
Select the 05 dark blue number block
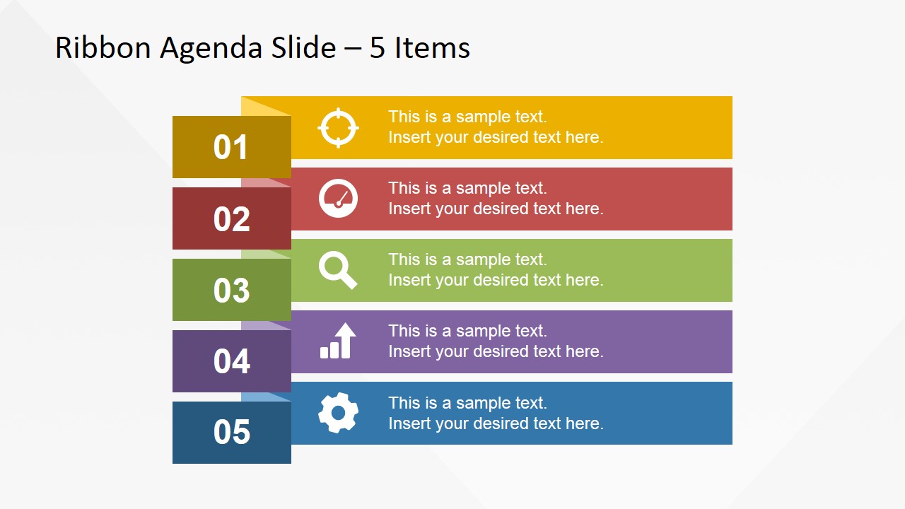[232, 433]
